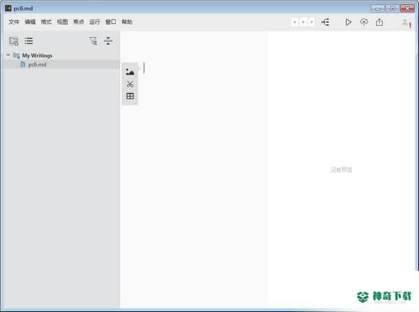
Task: Open the 编辑 (Edit) menu
Action: (30, 22)
